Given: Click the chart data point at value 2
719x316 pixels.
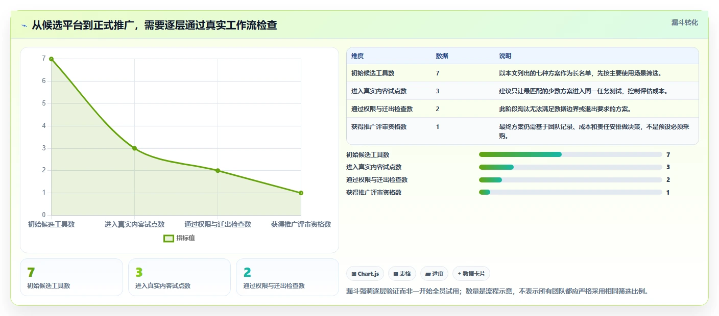Looking at the screenshot, I should click(x=218, y=171).
